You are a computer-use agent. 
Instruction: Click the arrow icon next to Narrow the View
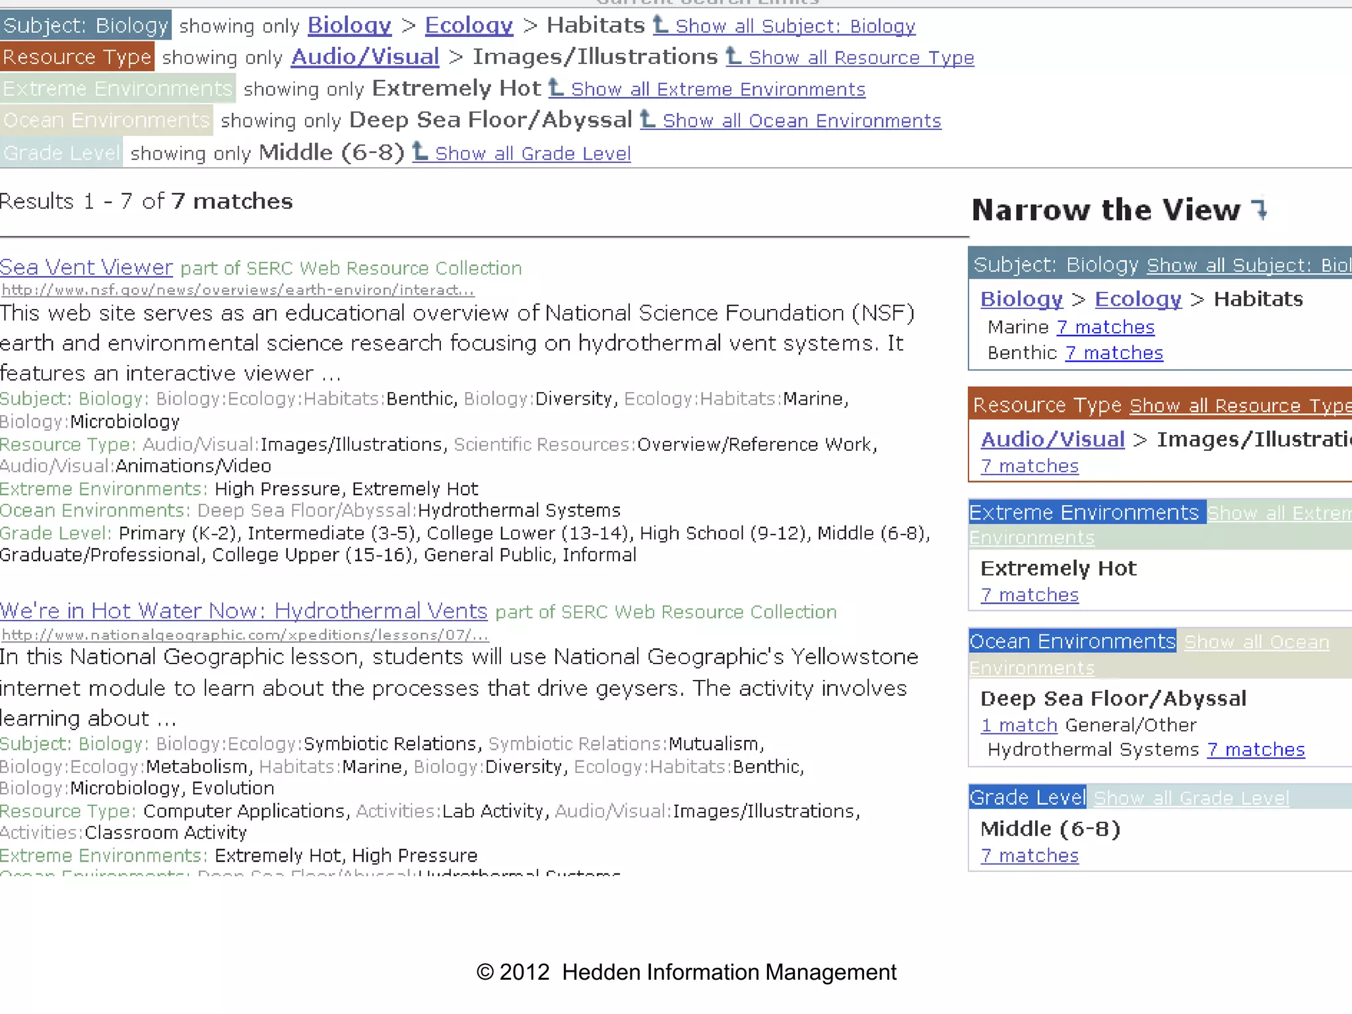coord(1260,209)
